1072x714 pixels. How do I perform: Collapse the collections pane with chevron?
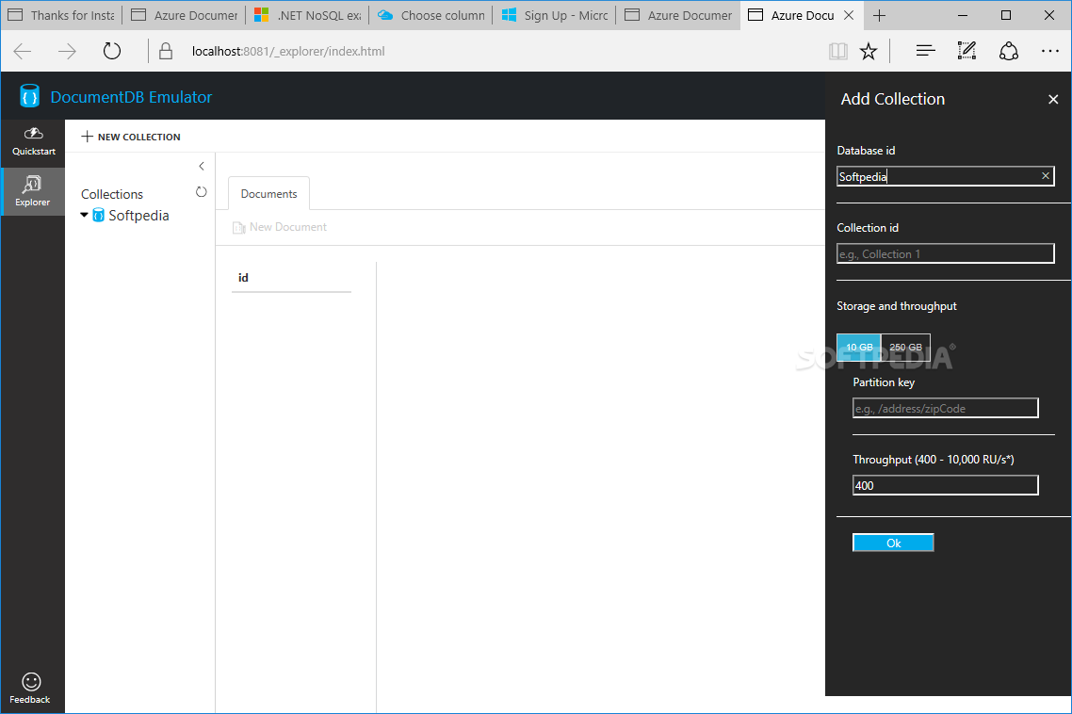[x=201, y=166]
